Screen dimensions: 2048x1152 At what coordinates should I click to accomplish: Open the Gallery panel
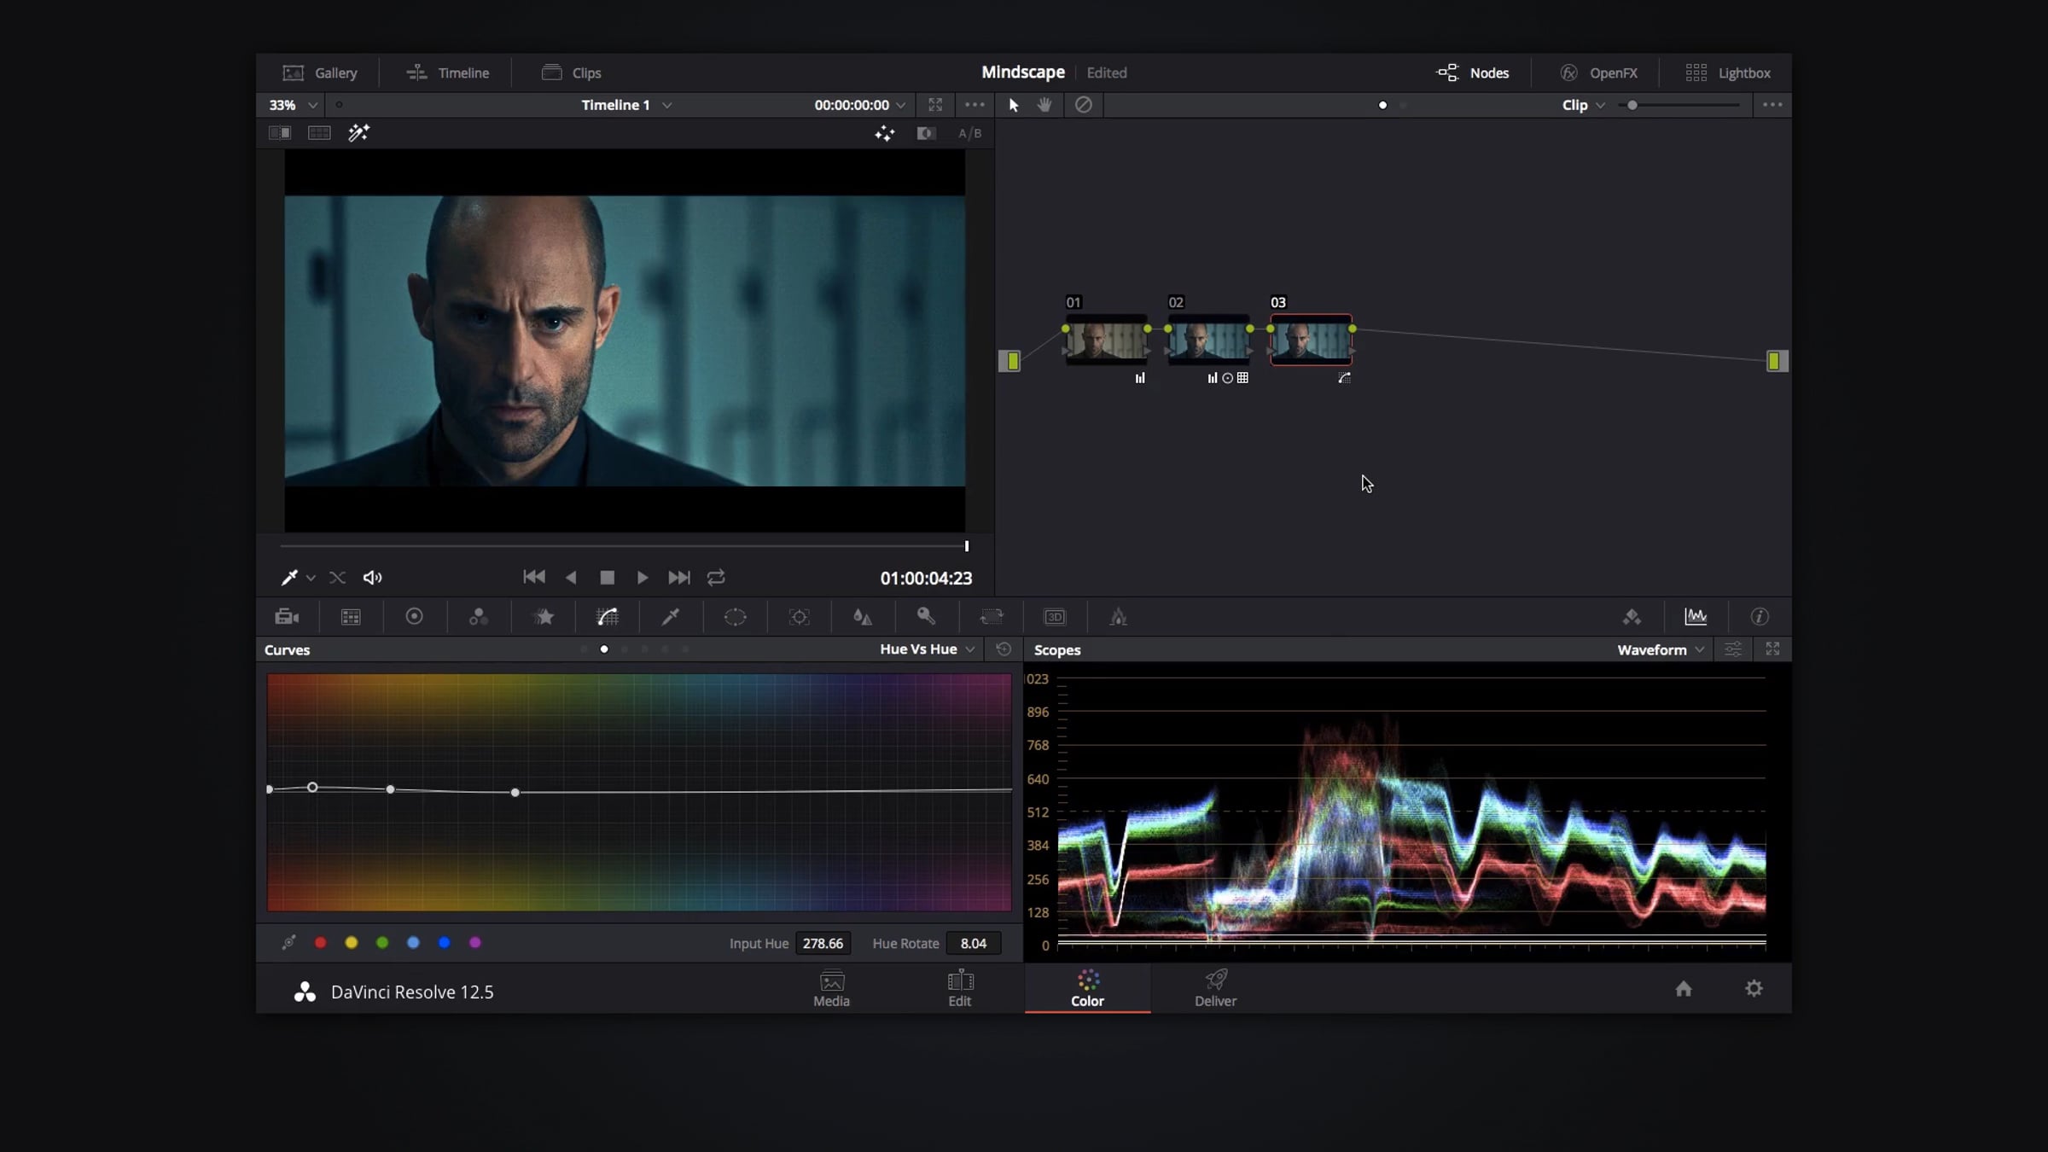pyautogui.click(x=320, y=73)
